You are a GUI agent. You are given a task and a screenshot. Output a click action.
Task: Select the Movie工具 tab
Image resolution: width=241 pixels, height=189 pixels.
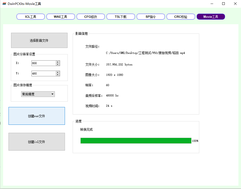pyautogui.click(x=211, y=17)
